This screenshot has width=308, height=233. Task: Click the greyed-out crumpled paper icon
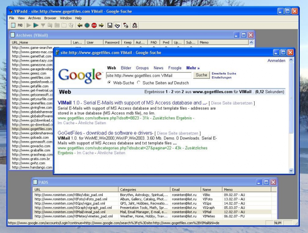71,25
